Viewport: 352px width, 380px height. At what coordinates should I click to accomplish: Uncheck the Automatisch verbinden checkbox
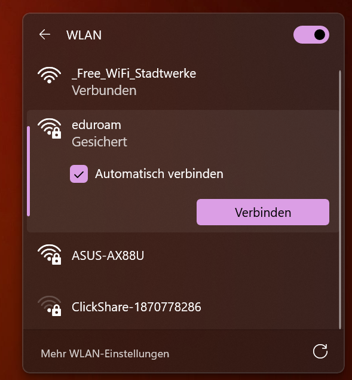(x=79, y=174)
